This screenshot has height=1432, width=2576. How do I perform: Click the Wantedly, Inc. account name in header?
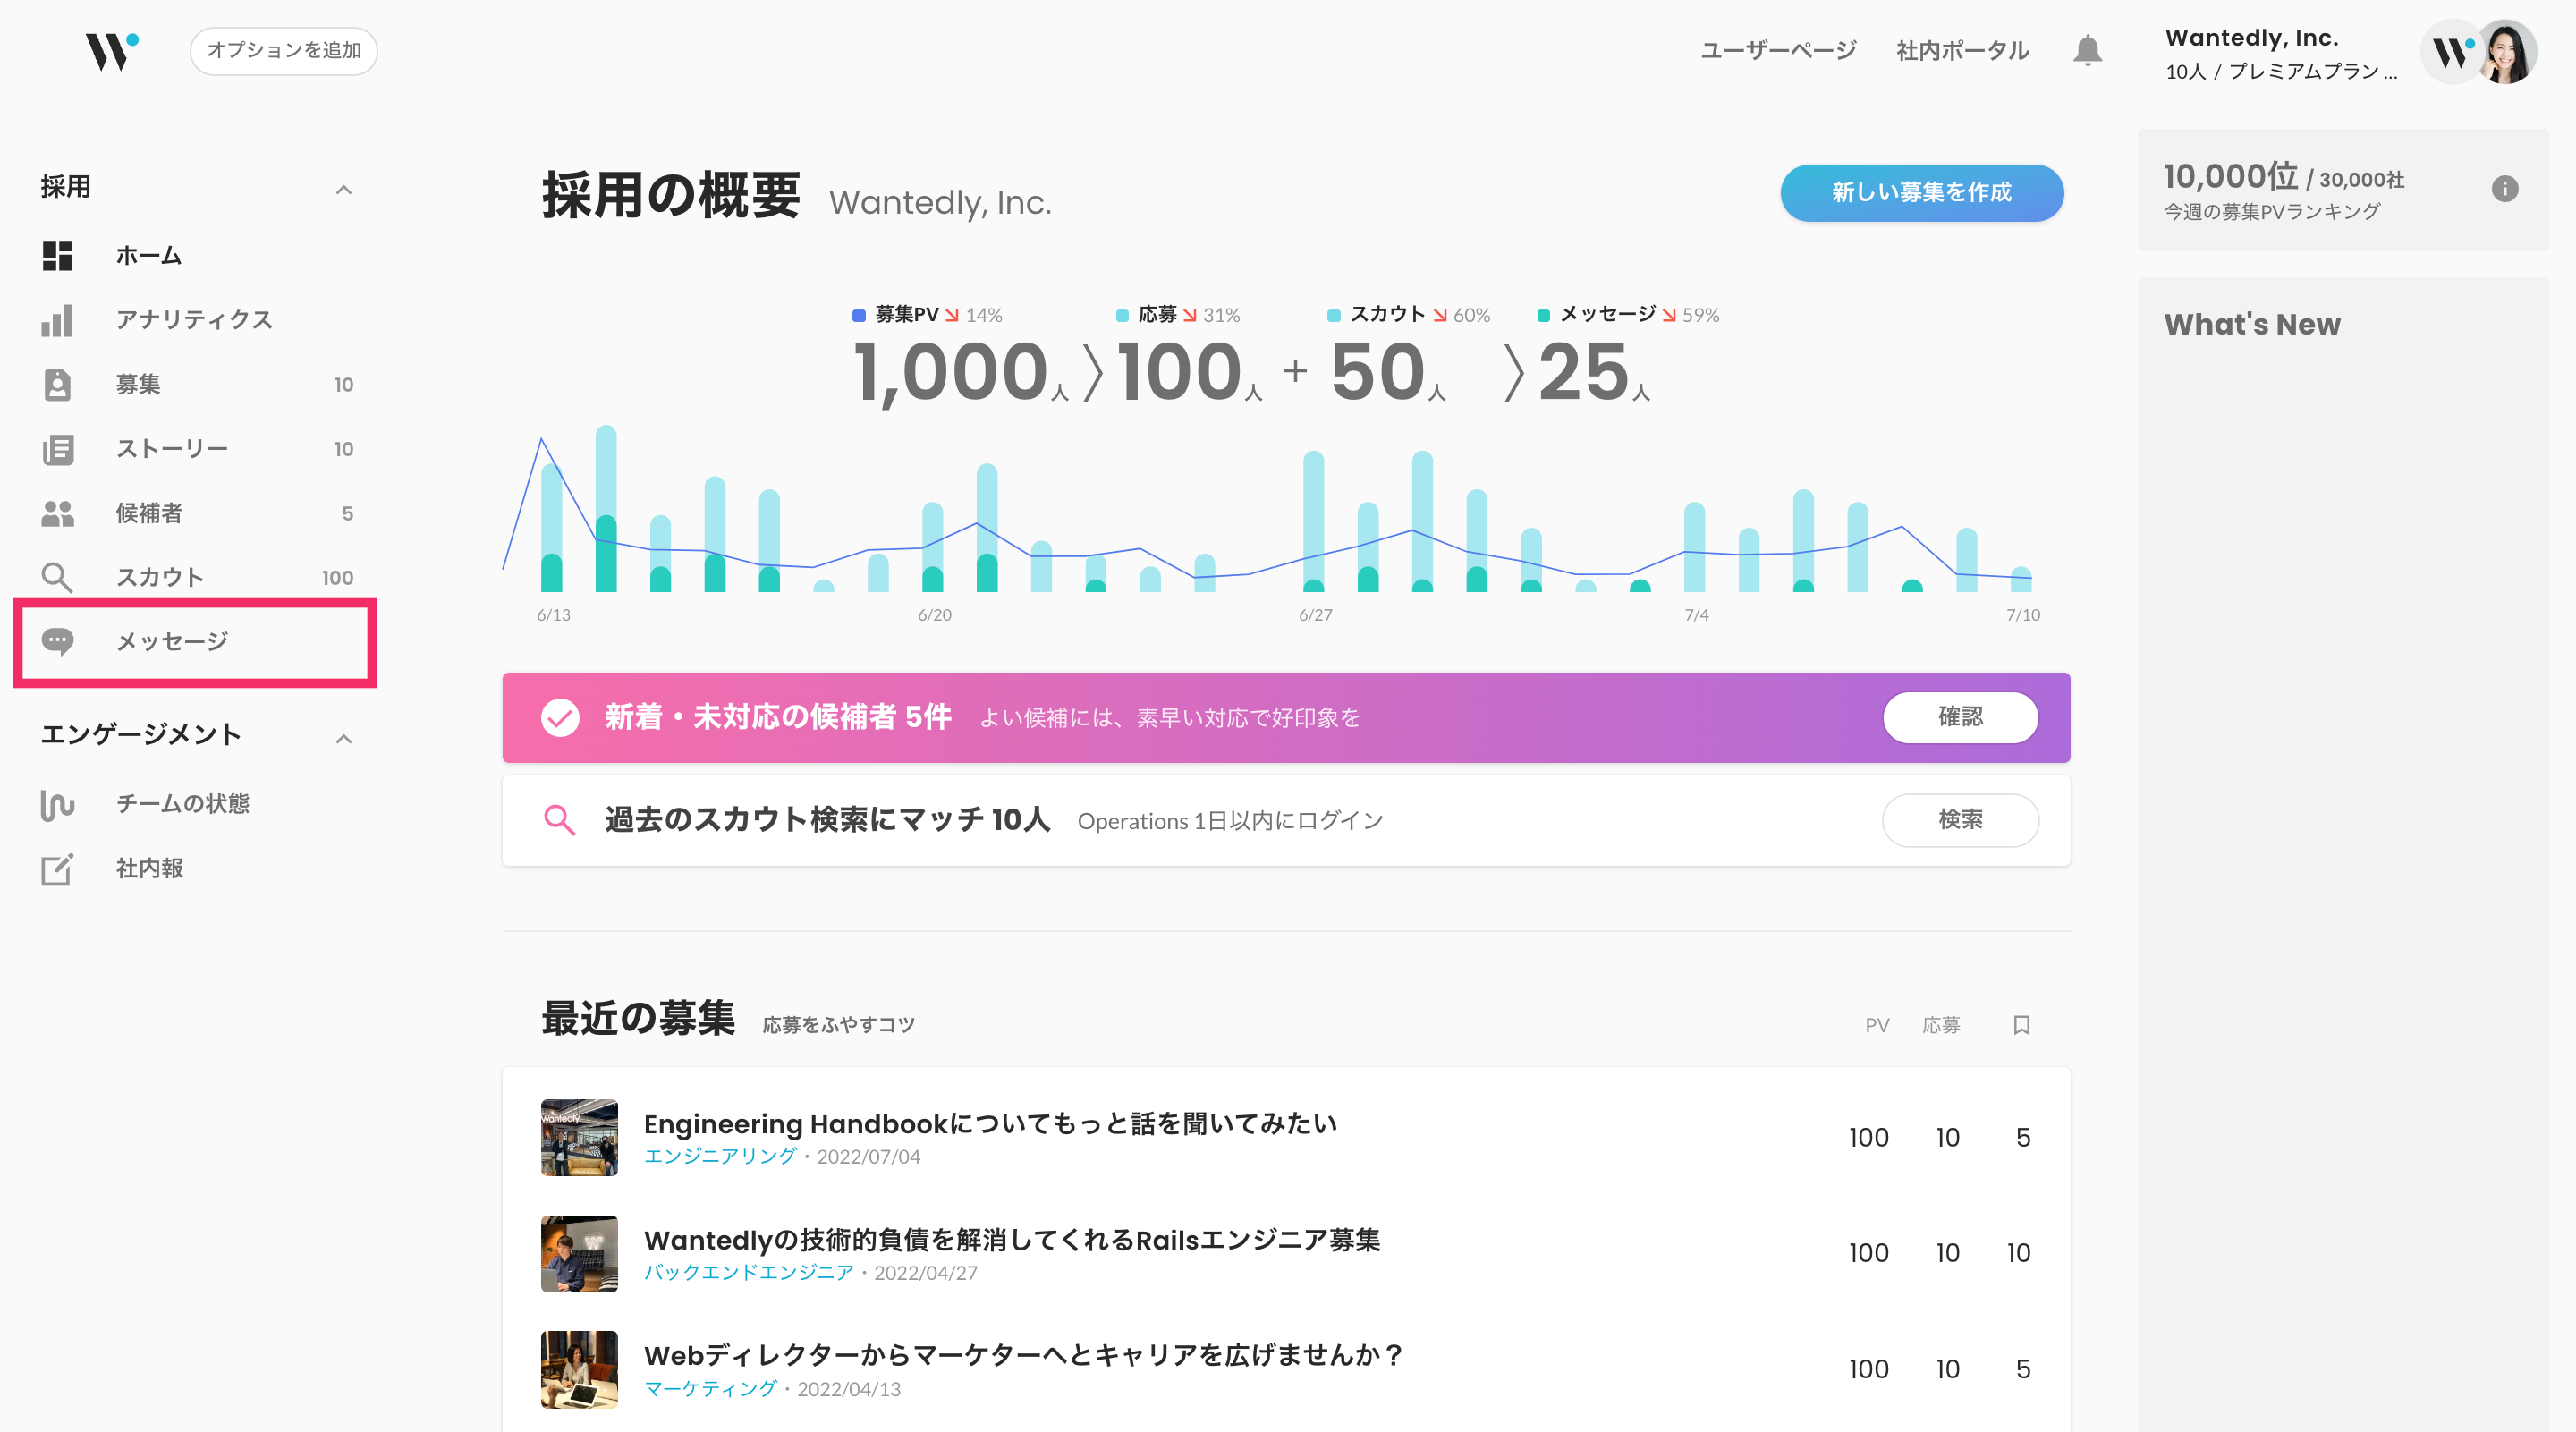pyautogui.click(x=2251, y=38)
